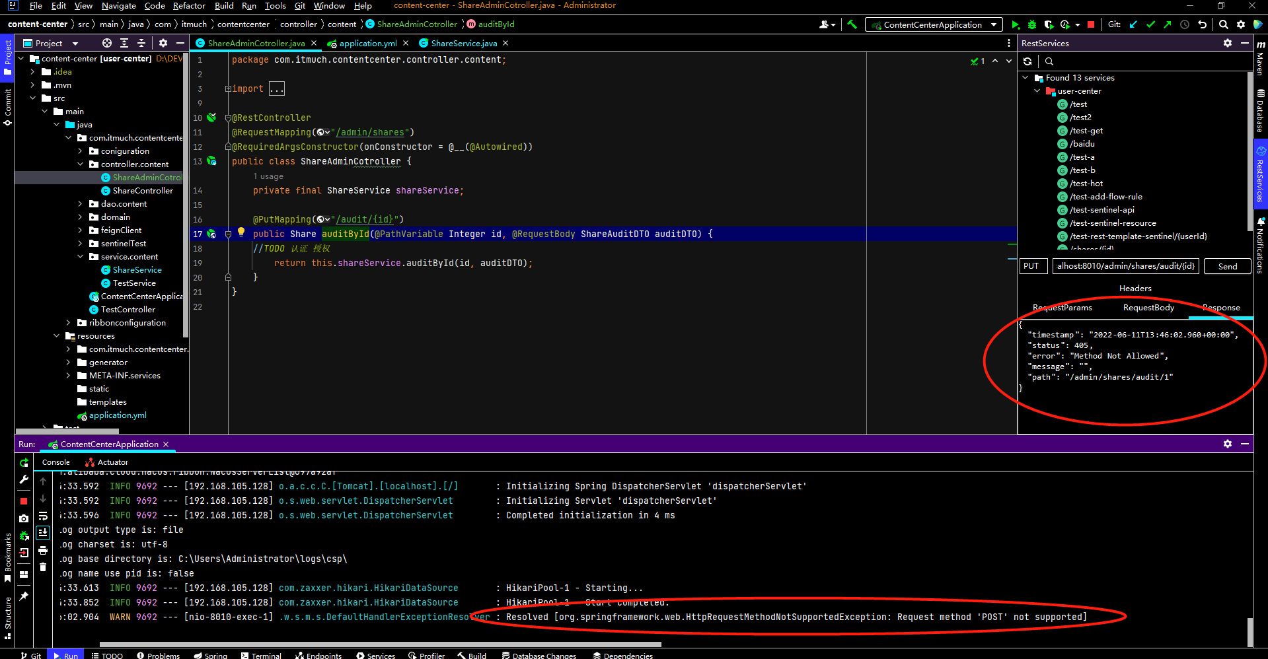The height and width of the screenshot is (659, 1268).
Task: Click the request URL input field
Action: click(1125, 266)
